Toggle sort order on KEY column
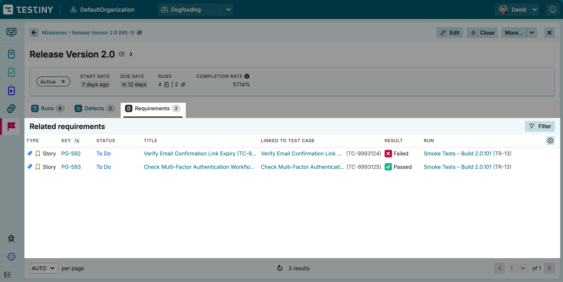 pyautogui.click(x=77, y=140)
